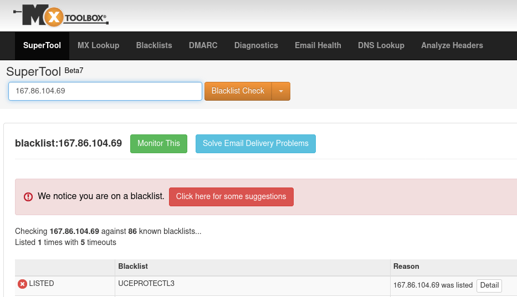Switch to the SuperTool tab
The width and height of the screenshot is (517, 297).
pos(42,45)
